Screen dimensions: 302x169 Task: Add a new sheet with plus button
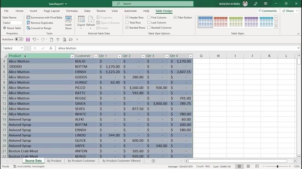(x=153, y=161)
